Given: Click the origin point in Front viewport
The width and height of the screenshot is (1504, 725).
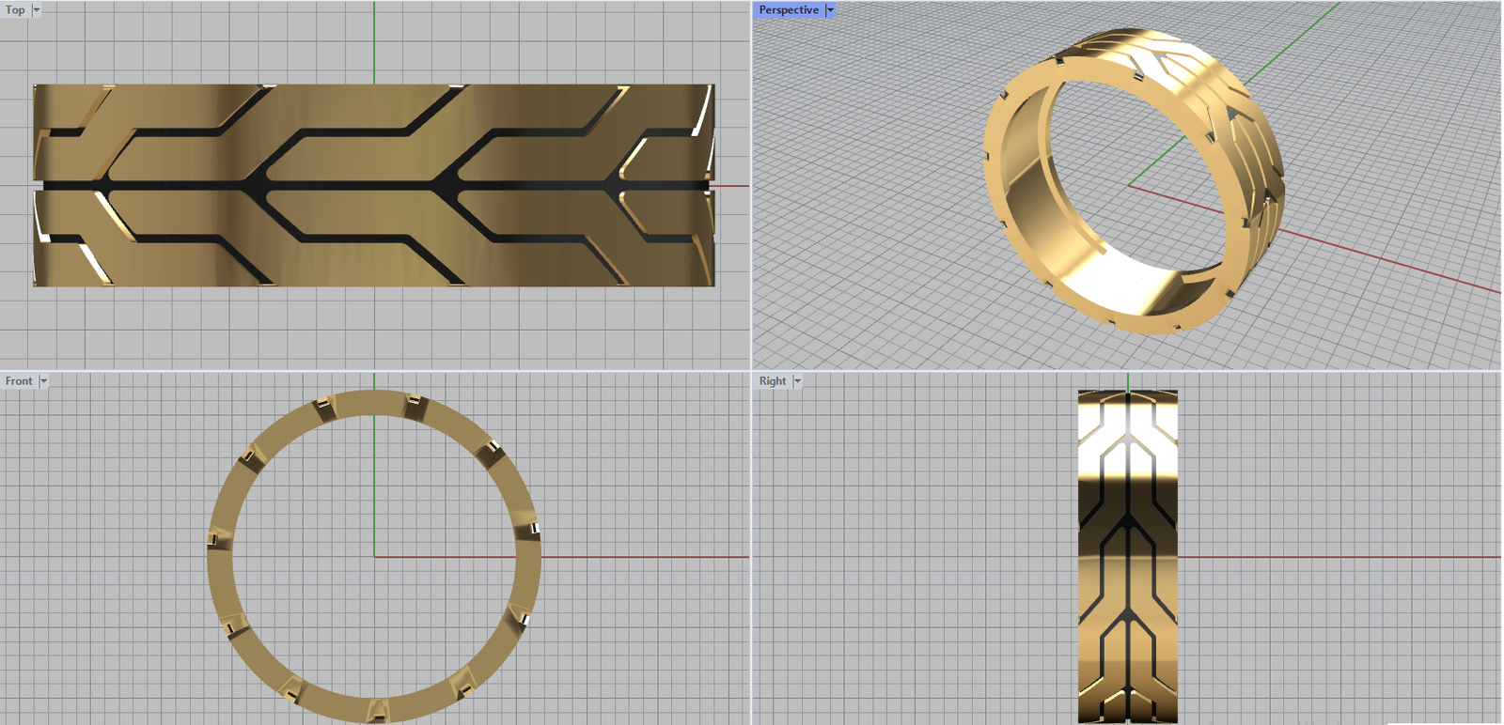Looking at the screenshot, I should pyautogui.click(x=374, y=557).
